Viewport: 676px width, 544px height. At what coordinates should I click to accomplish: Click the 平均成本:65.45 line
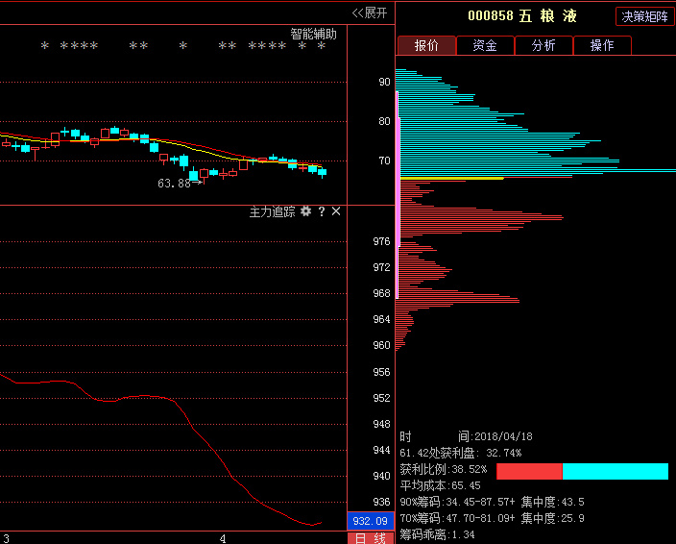[x=440, y=485]
